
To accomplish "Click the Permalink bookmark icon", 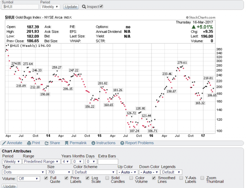I will point(67,143).
